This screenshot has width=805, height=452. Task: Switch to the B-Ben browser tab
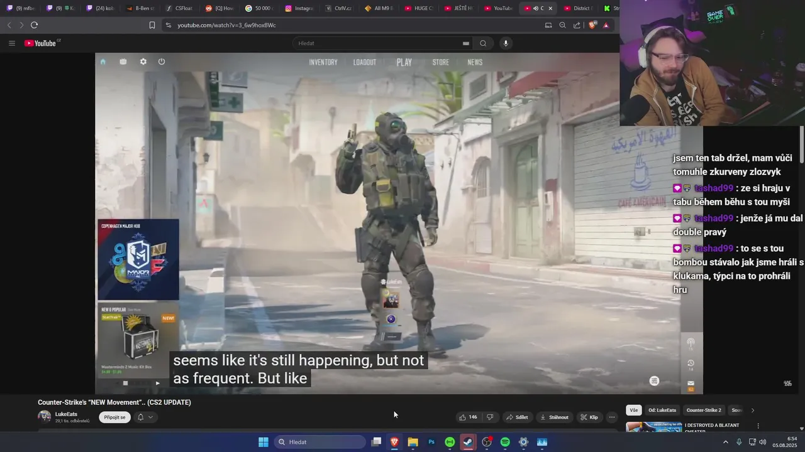coord(140,8)
